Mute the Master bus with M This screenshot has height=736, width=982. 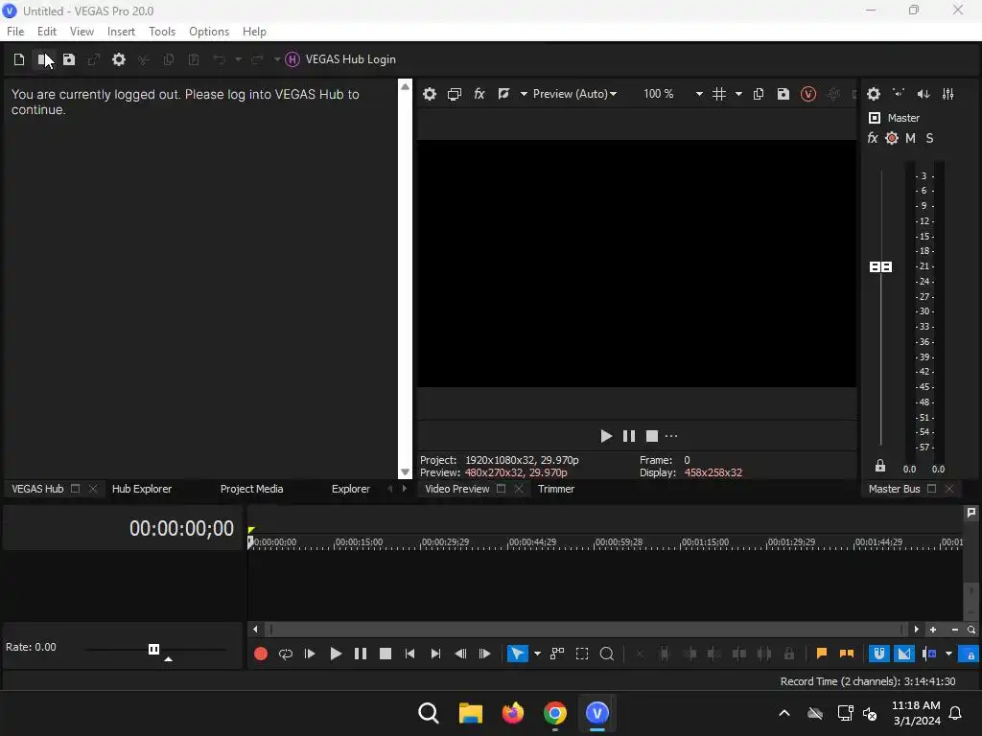point(911,138)
